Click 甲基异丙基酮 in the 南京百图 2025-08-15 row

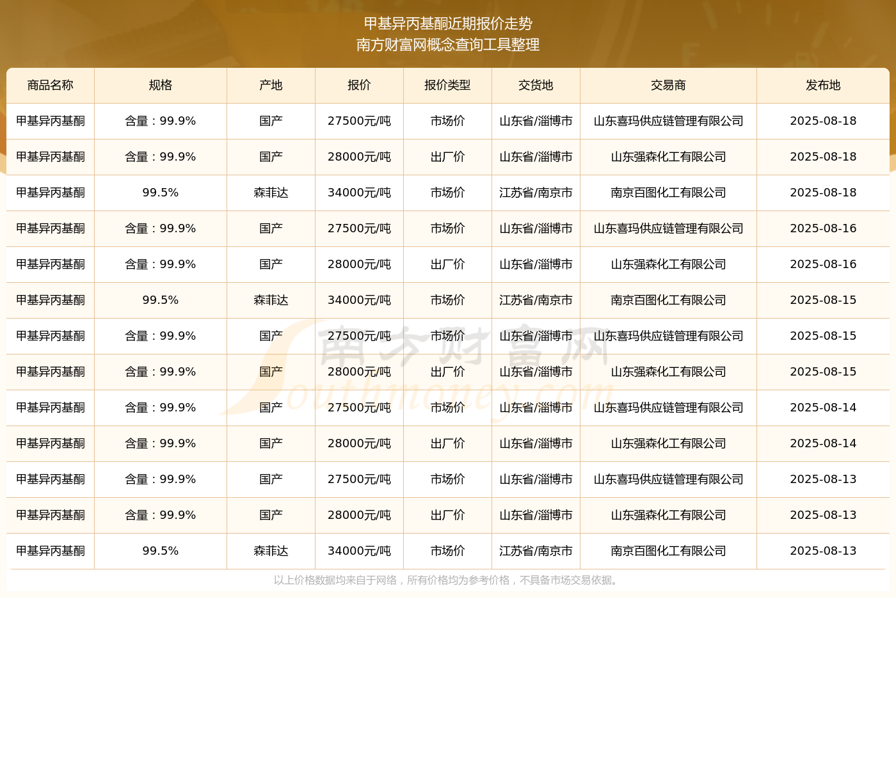[x=51, y=300]
